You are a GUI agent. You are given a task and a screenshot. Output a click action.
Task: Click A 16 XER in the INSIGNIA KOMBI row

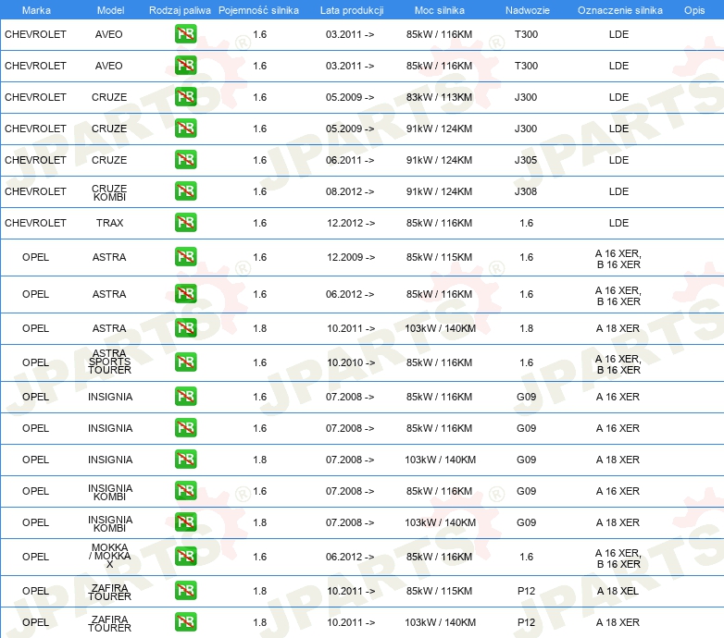pyautogui.click(x=618, y=491)
